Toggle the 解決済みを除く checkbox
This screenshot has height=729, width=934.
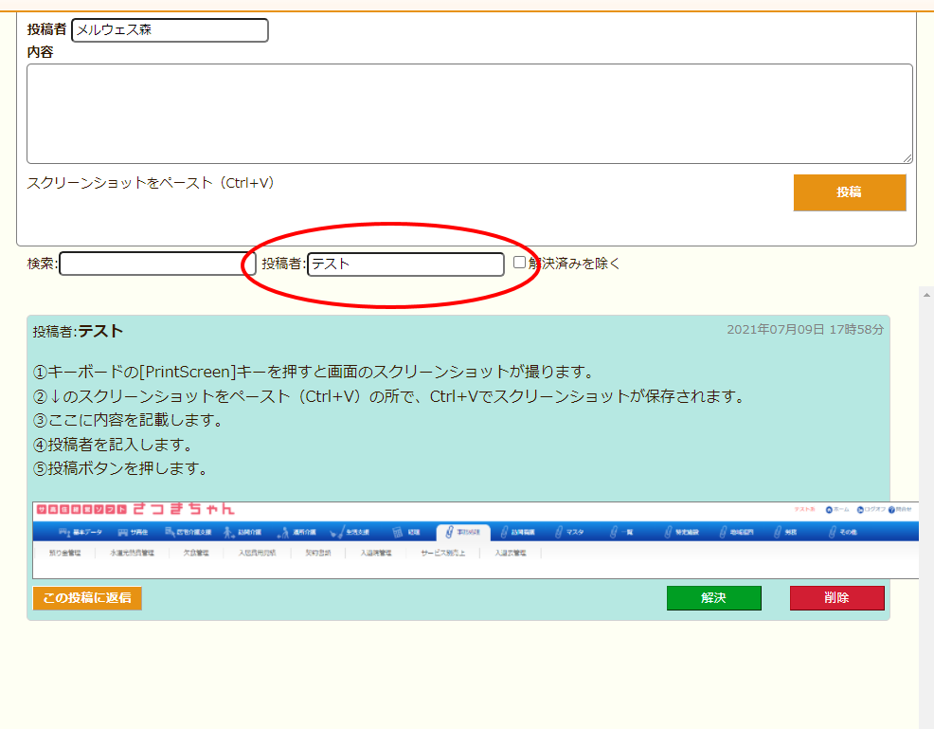tap(519, 263)
